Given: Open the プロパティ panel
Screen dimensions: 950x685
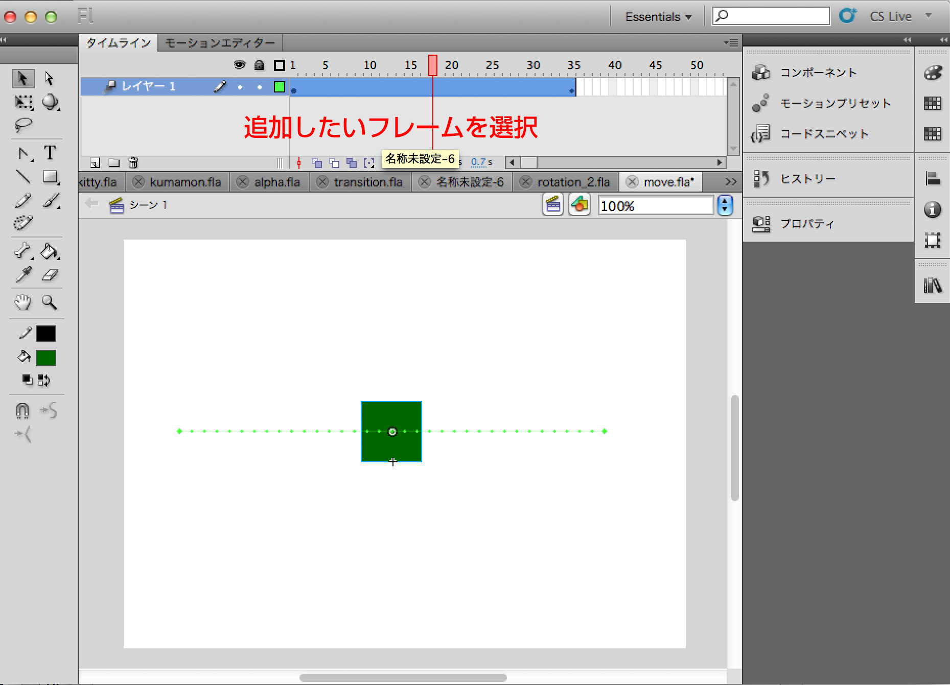Looking at the screenshot, I should [x=806, y=224].
